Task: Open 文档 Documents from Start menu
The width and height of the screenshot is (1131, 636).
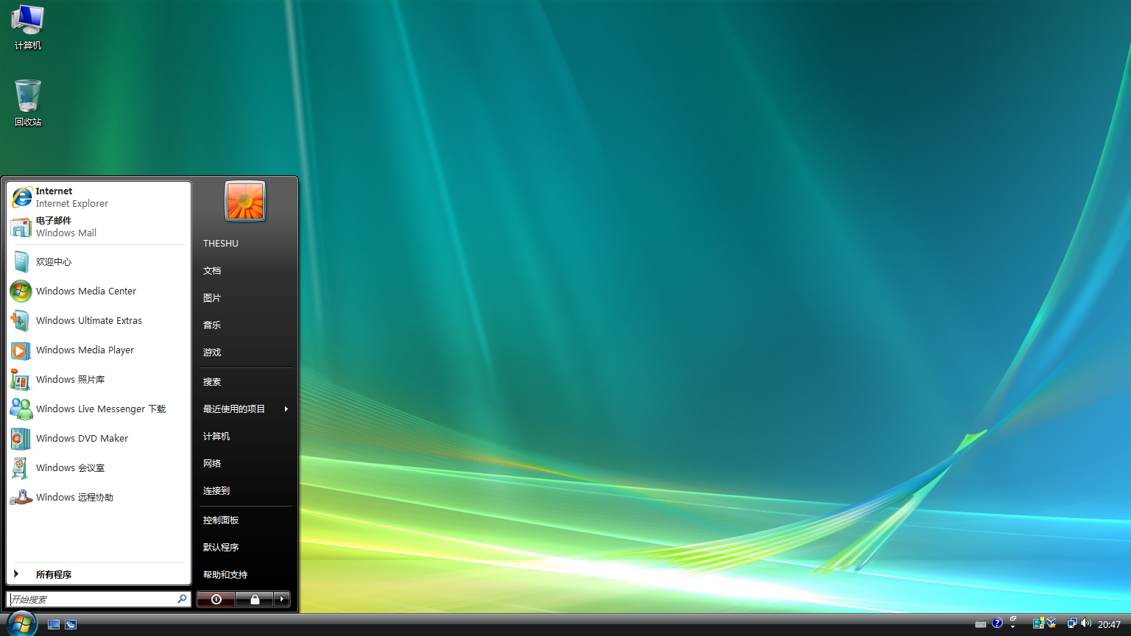Action: tap(245, 270)
